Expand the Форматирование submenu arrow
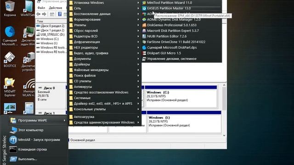 138,19
